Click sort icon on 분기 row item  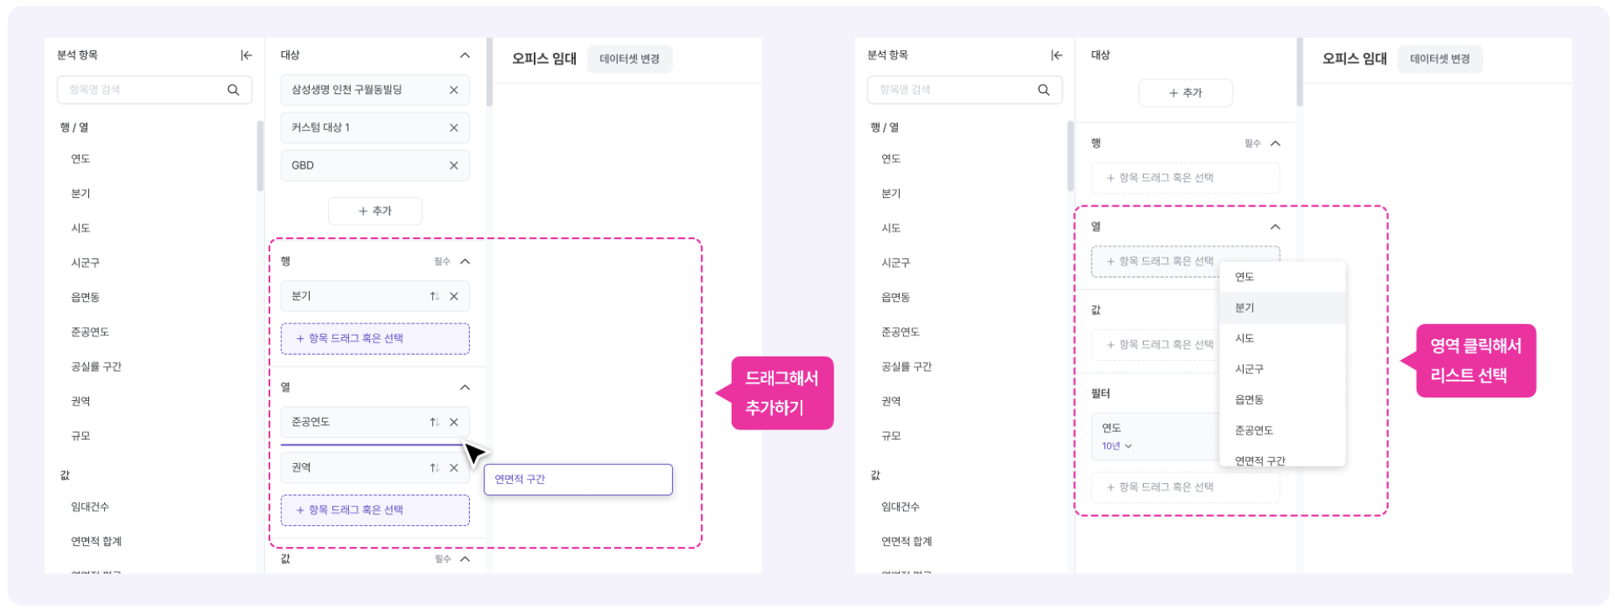(x=435, y=296)
